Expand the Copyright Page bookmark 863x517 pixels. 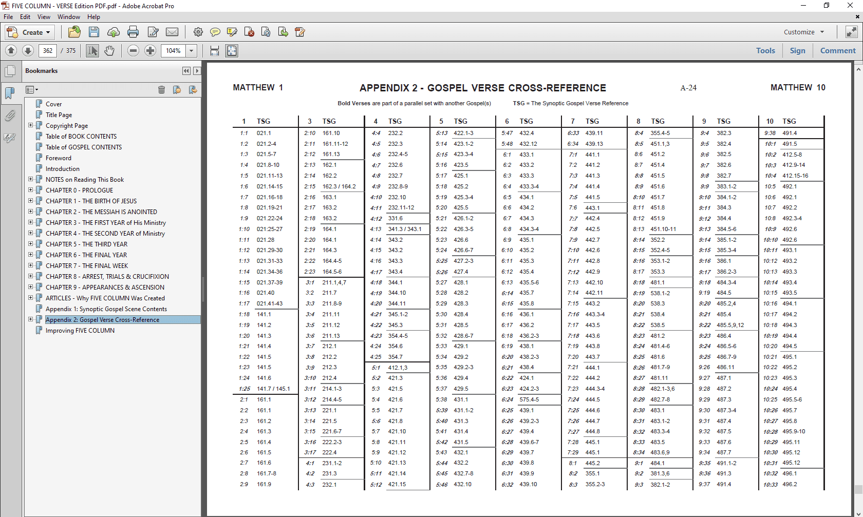point(30,125)
